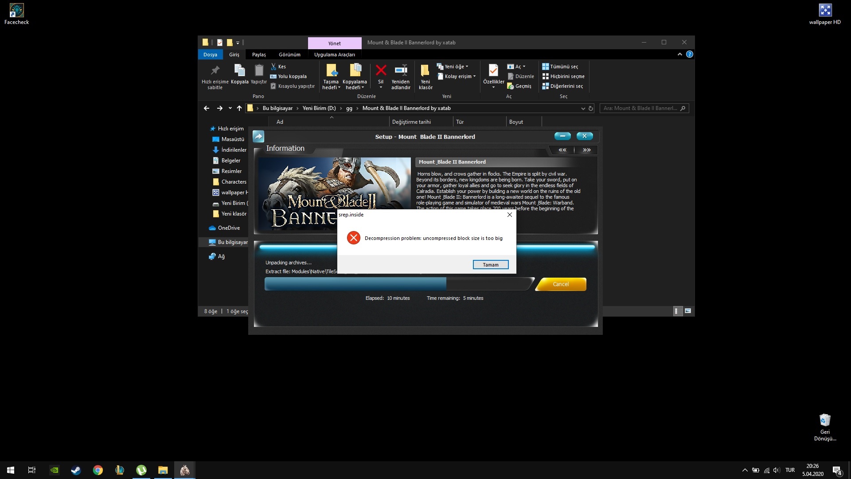Open the Kolay erişim dropdown
This screenshot has height=479, width=851.
click(x=457, y=76)
